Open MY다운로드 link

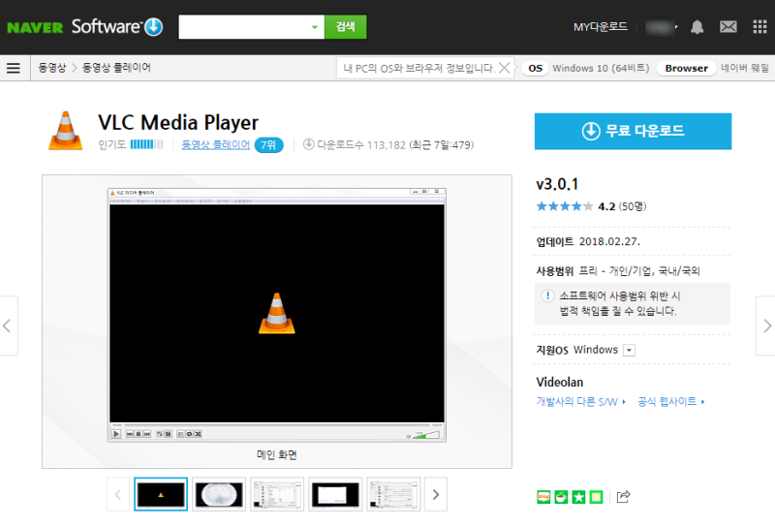601,27
